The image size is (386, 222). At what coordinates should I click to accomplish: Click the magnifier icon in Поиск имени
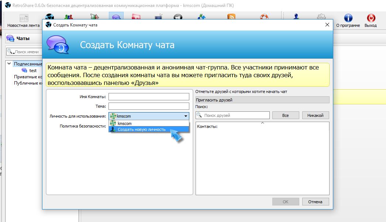pos(10,52)
